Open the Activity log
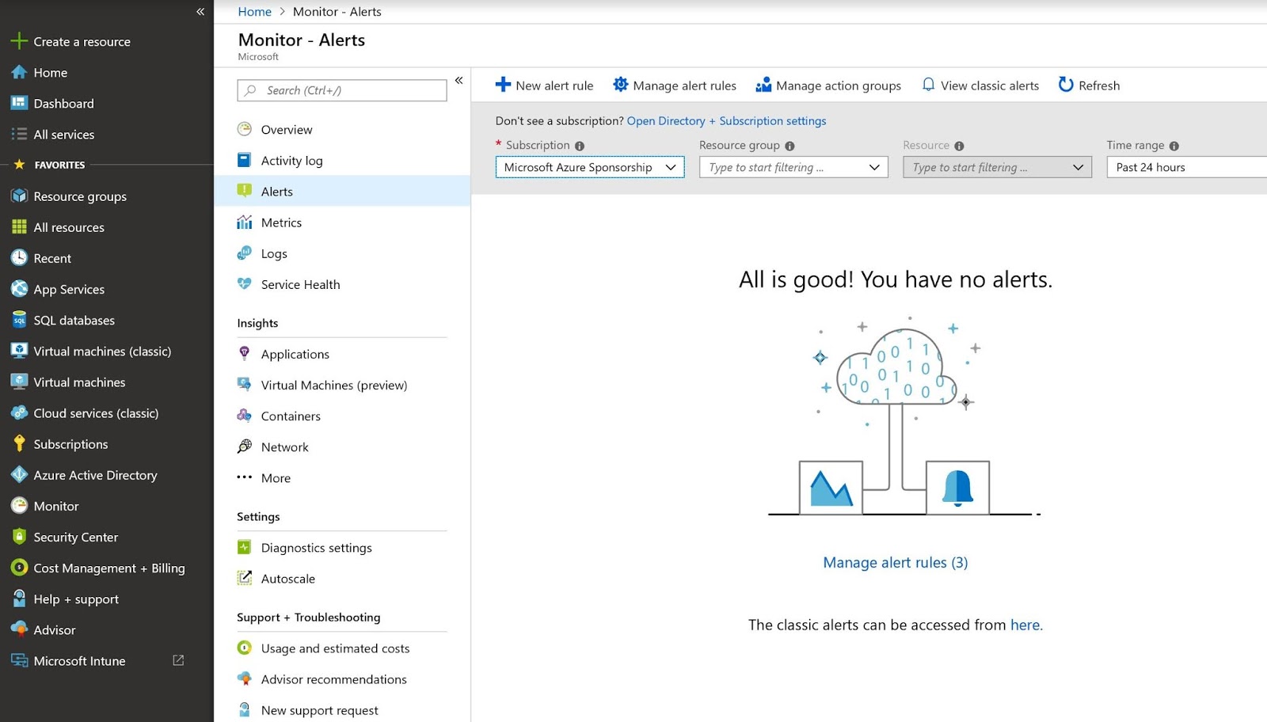The width and height of the screenshot is (1267, 722). [291, 160]
